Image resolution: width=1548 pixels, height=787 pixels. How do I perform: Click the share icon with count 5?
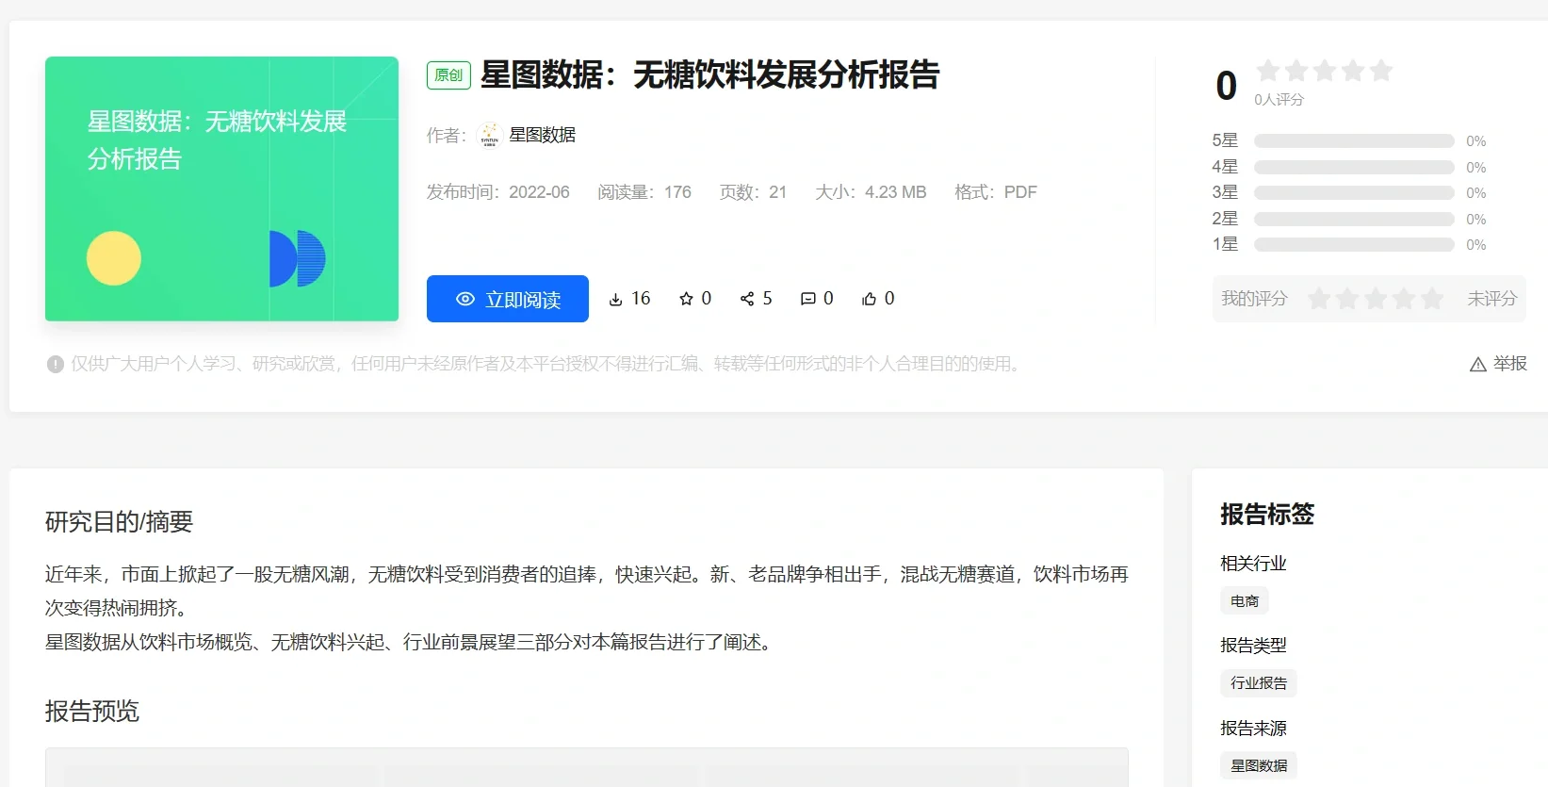[x=747, y=299]
